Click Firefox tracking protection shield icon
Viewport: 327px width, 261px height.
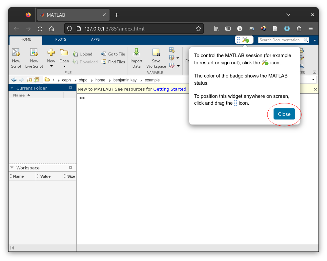click(x=69, y=29)
